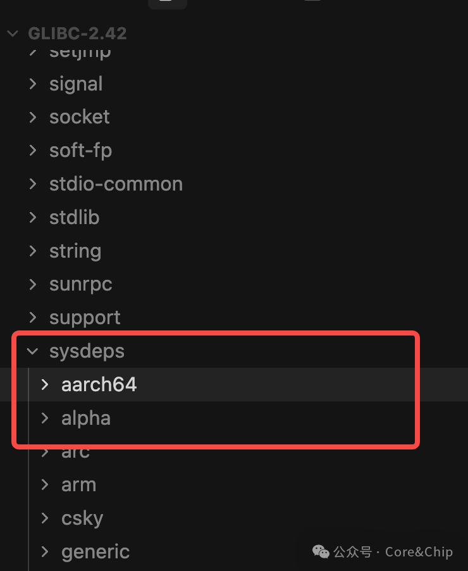Select the support folder

pos(85,317)
